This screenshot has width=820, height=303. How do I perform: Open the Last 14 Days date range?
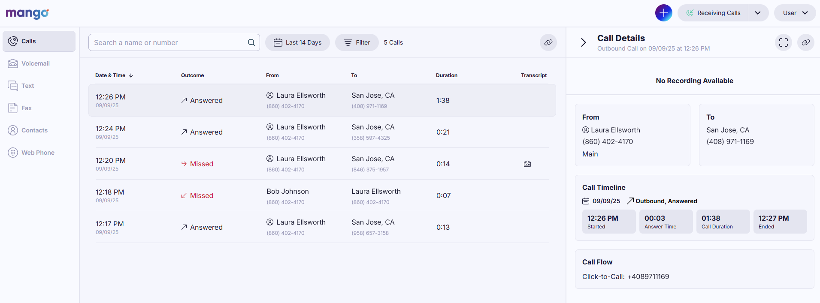297,42
